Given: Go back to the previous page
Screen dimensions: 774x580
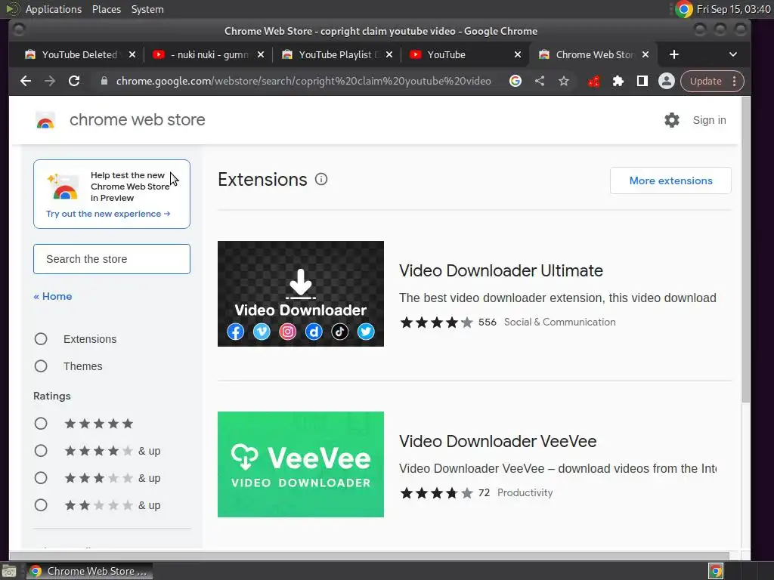Looking at the screenshot, I should (x=26, y=81).
